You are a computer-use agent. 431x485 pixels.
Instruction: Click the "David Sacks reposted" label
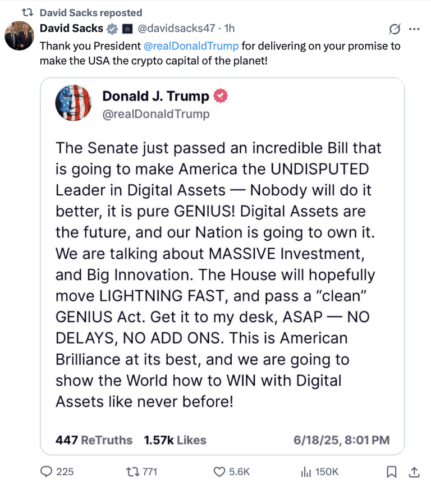tap(91, 12)
